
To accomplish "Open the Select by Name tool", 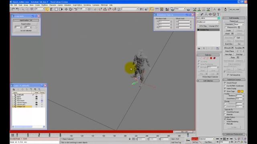I will 52,9.
